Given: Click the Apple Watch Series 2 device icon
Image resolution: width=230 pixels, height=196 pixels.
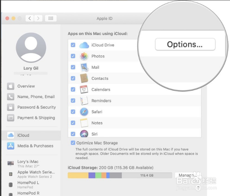Looking at the screenshot, I should click(11, 174).
